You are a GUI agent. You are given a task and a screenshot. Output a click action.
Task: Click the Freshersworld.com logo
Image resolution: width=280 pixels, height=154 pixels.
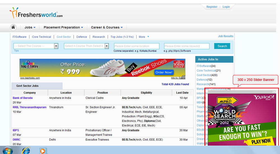point(36,13)
